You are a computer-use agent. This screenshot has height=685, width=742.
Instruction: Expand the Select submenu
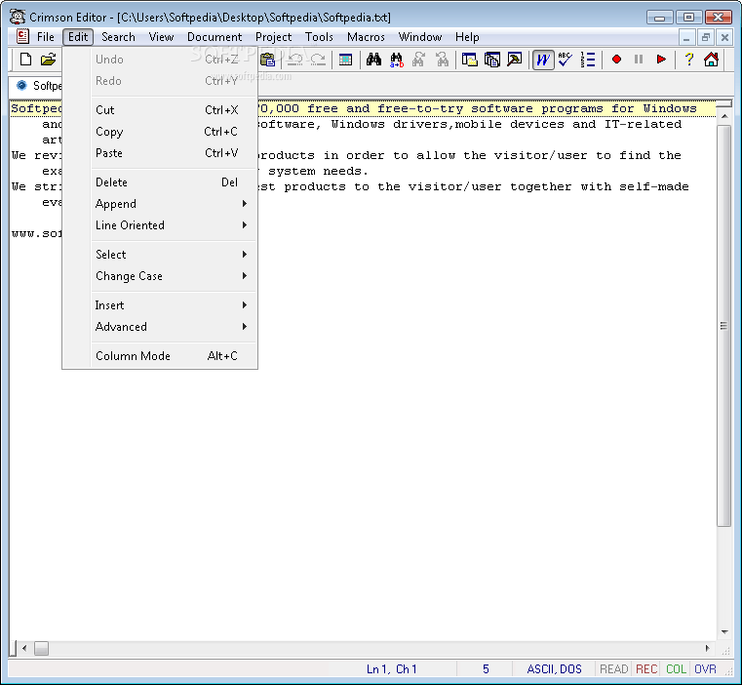(x=175, y=255)
